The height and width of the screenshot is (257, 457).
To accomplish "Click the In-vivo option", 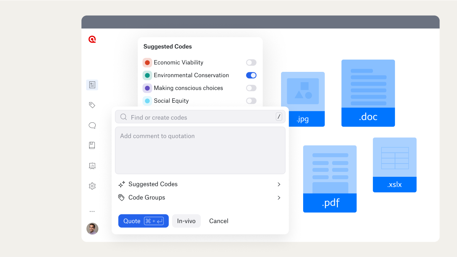I will (x=186, y=221).
